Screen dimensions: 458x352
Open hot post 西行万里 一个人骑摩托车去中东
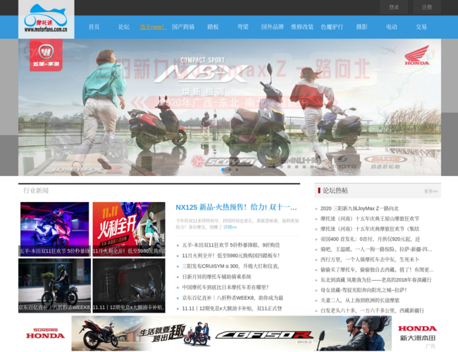pos(369,260)
